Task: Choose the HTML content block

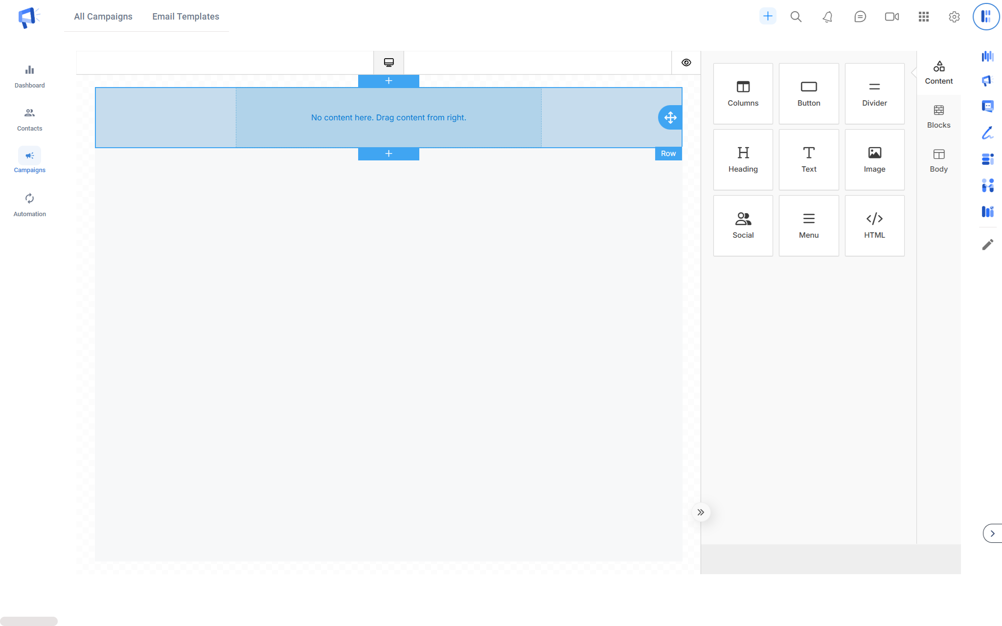Action: click(874, 225)
